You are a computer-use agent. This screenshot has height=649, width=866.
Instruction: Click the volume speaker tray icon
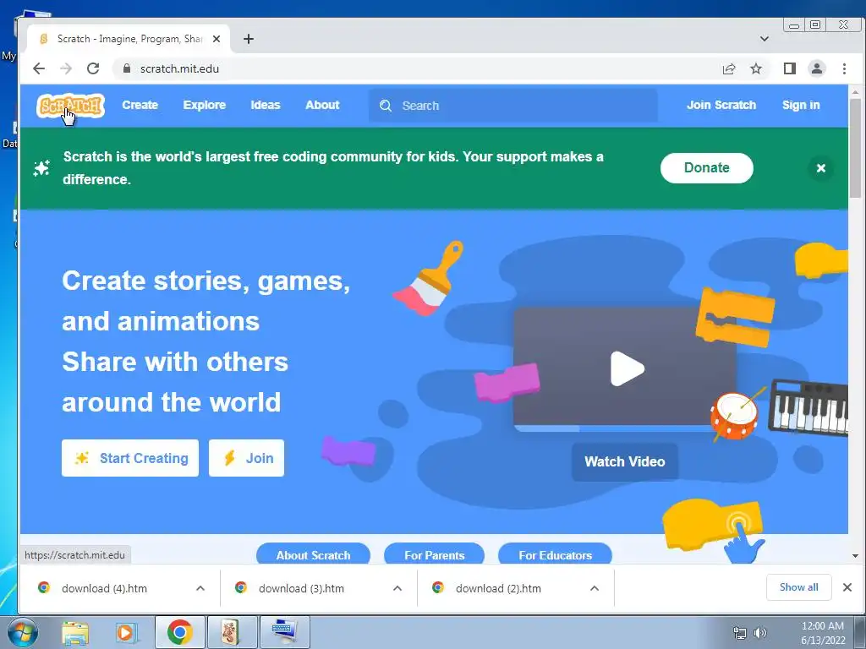tap(760, 633)
